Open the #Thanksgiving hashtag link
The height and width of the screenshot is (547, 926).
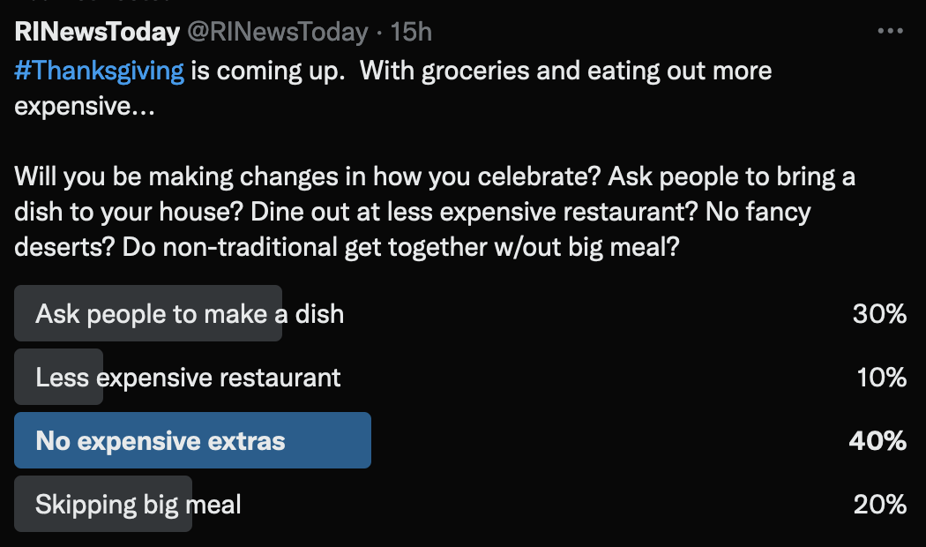point(100,71)
